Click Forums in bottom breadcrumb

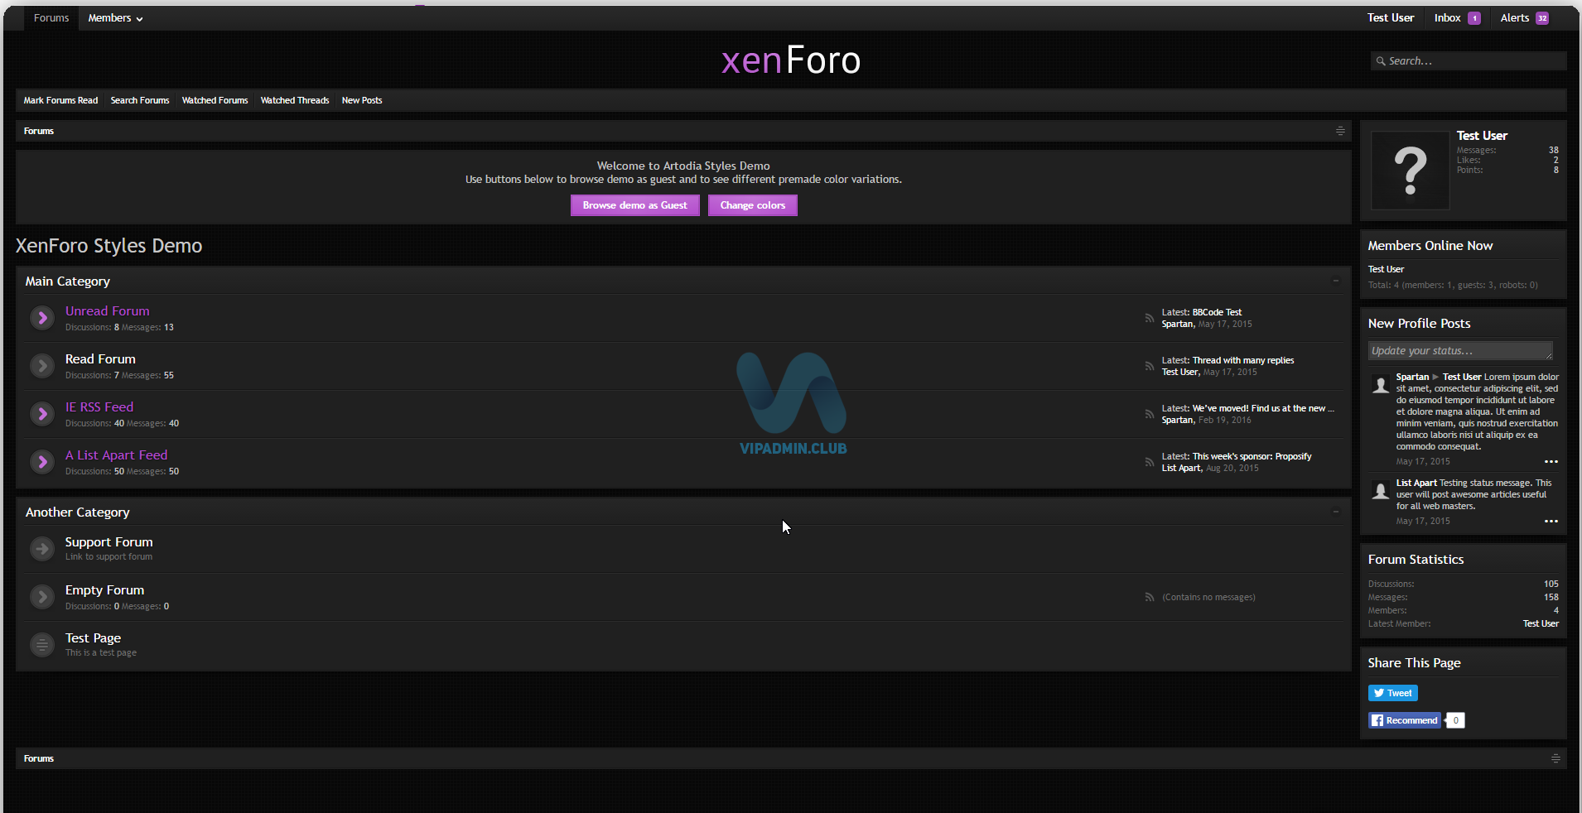tap(39, 758)
